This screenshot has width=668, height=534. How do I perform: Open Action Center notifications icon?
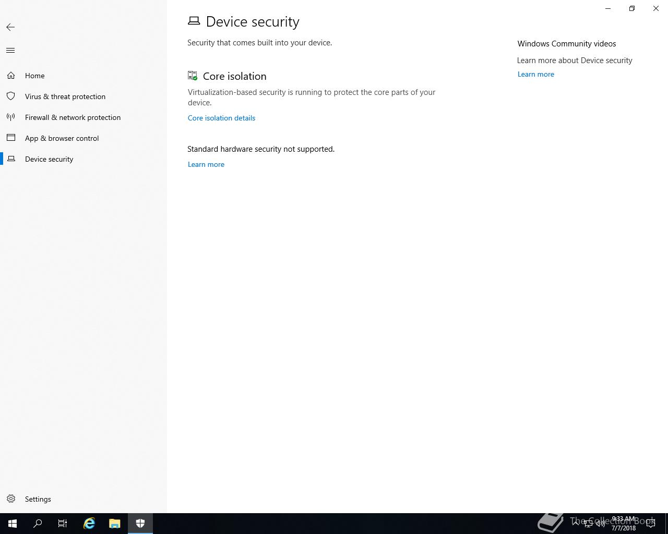coord(651,524)
